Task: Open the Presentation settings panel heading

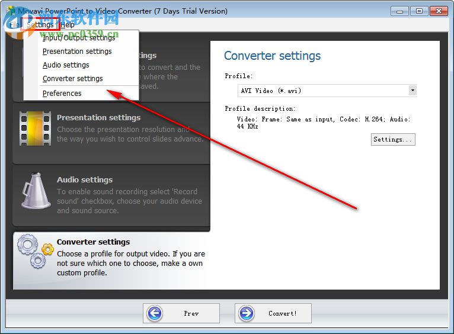Action: tap(98, 118)
